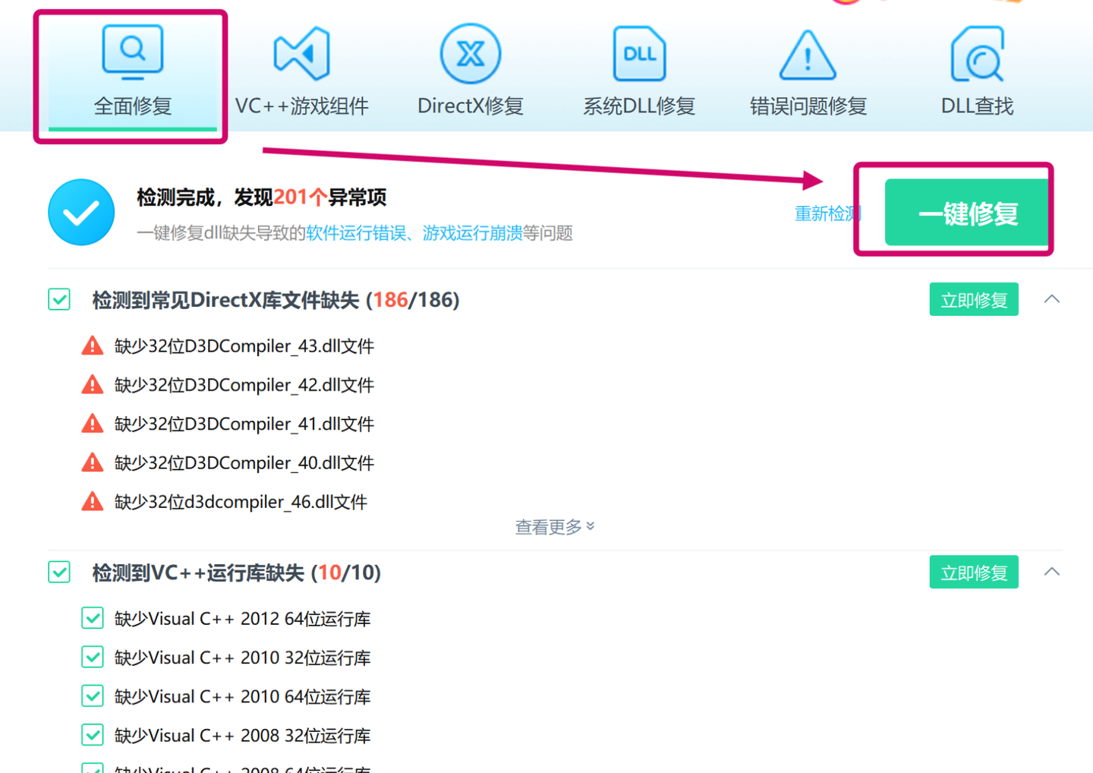Click the 一键修复 button
The width and height of the screenshot is (1093, 773).
966,213
